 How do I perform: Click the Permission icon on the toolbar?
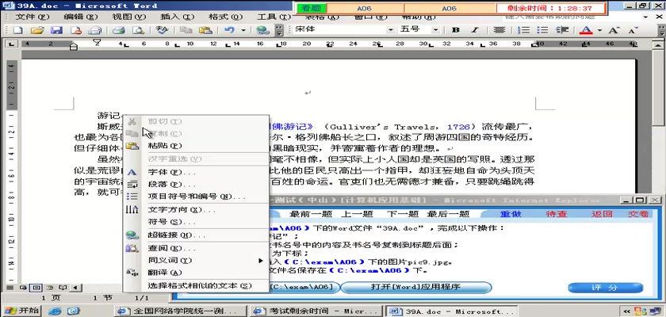coord(76,30)
